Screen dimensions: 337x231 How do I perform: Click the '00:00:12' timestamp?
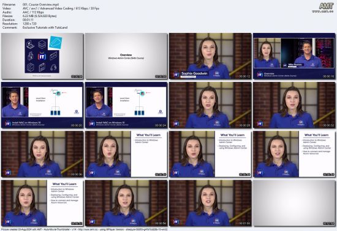coord(244,76)
